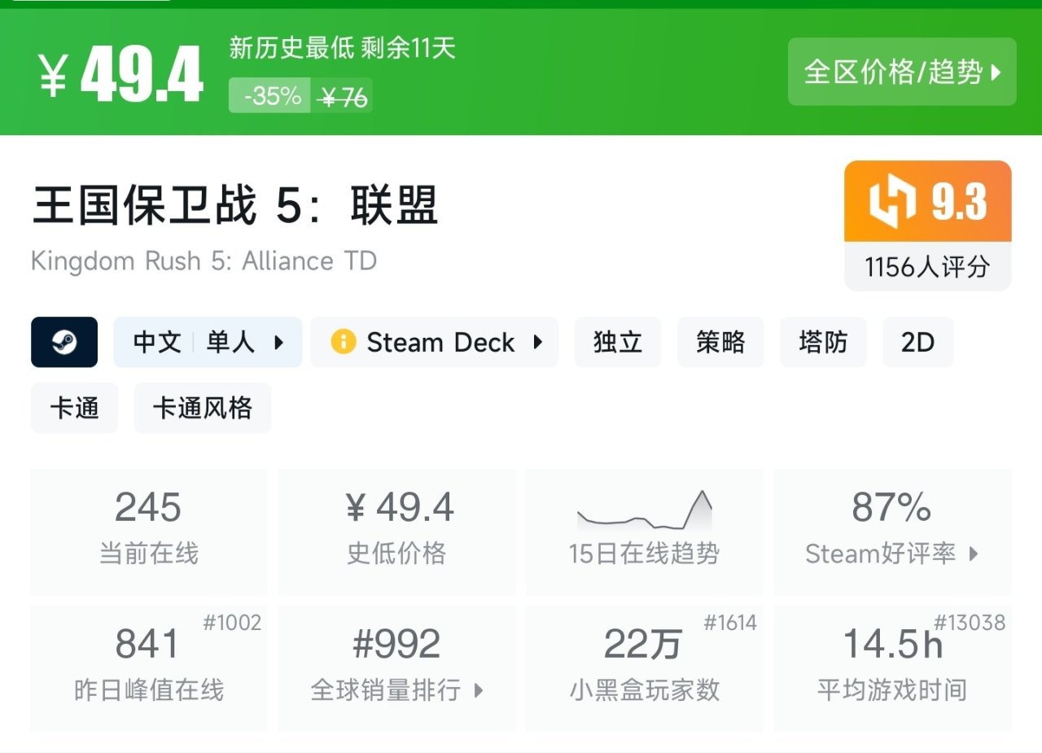Select the 独立 tag
1042x753 pixels.
pos(618,342)
